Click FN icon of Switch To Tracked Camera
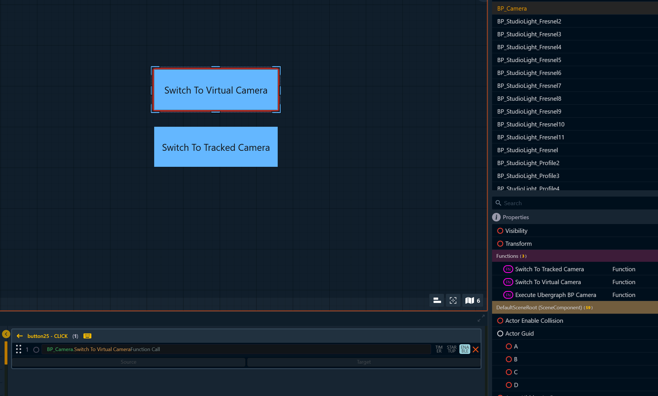Screen dimensions: 658x396 point(508,269)
